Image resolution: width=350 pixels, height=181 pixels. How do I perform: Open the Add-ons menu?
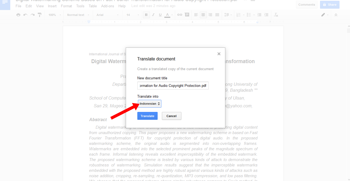tap(108, 6)
